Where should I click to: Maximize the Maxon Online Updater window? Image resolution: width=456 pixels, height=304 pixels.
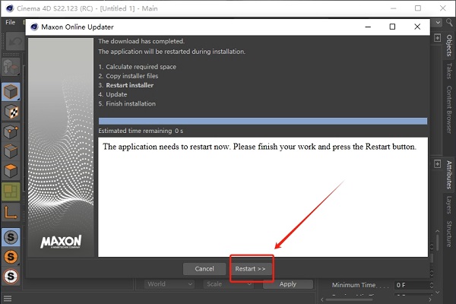[392, 27]
